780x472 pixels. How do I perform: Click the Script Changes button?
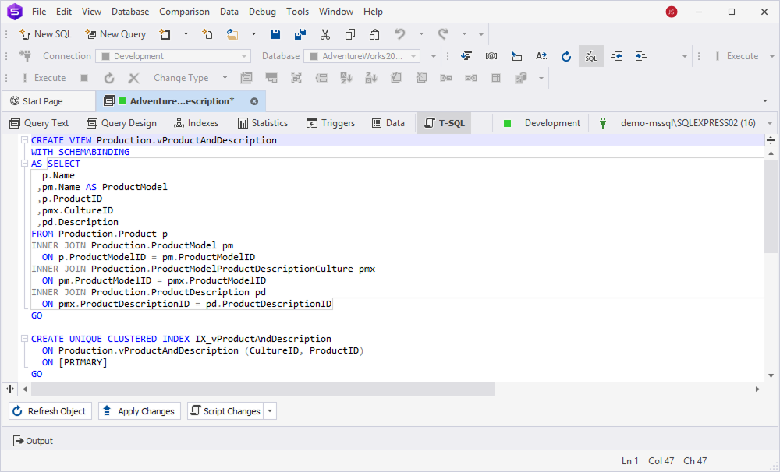[x=226, y=411]
